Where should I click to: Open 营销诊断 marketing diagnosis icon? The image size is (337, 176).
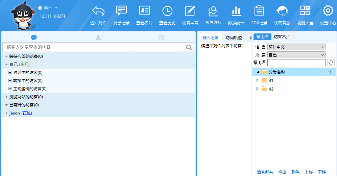click(x=213, y=11)
